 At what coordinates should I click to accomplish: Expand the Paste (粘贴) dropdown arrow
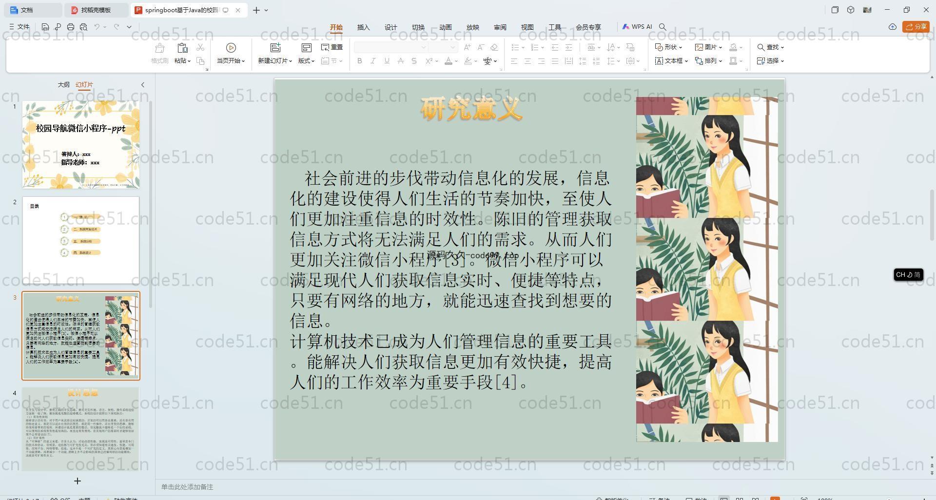(189, 61)
